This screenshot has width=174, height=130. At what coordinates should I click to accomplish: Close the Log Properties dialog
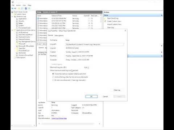click(125, 31)
